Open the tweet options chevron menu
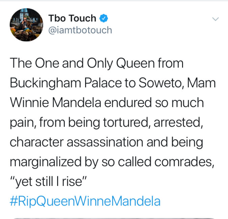 point(216,19)
